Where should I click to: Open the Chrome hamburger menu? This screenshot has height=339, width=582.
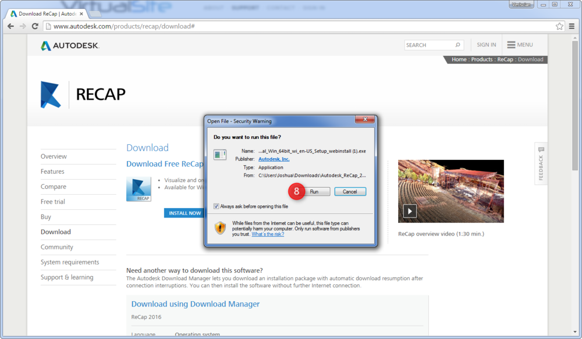[572, 26]
